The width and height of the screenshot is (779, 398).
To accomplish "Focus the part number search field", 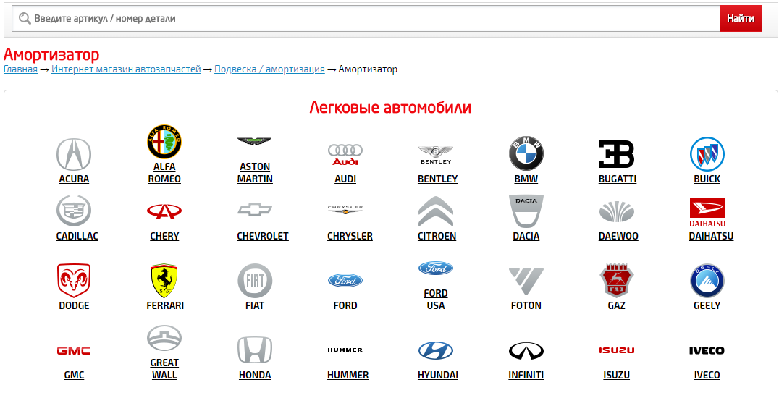I will click(366, 18).
